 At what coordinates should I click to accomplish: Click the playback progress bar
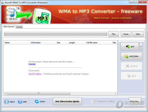coord(56,34)
